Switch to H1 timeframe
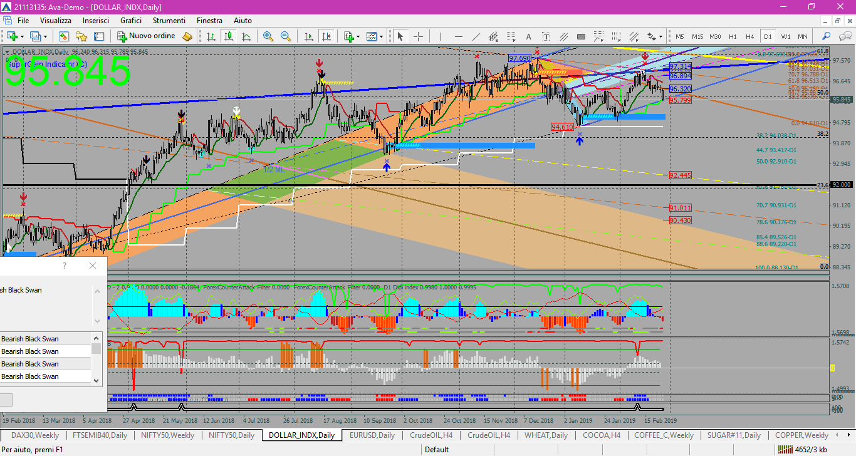856x456 pixels. point(733,36)
